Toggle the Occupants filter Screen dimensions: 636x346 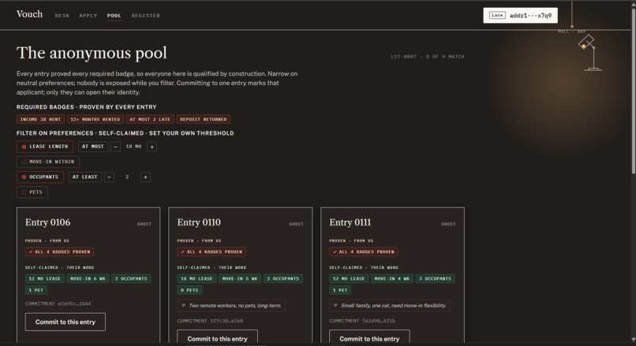[40, 177]
